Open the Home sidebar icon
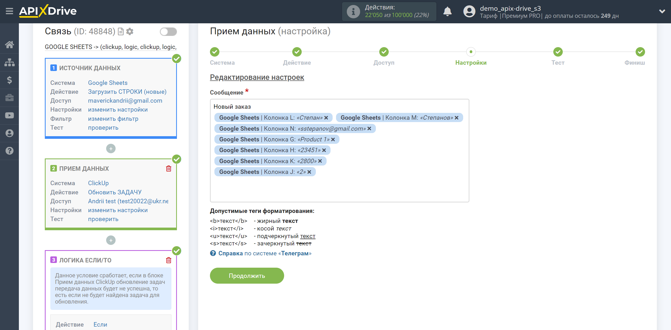Image resolution: width=671 pixels, height=330 pixels. (9, 45)
